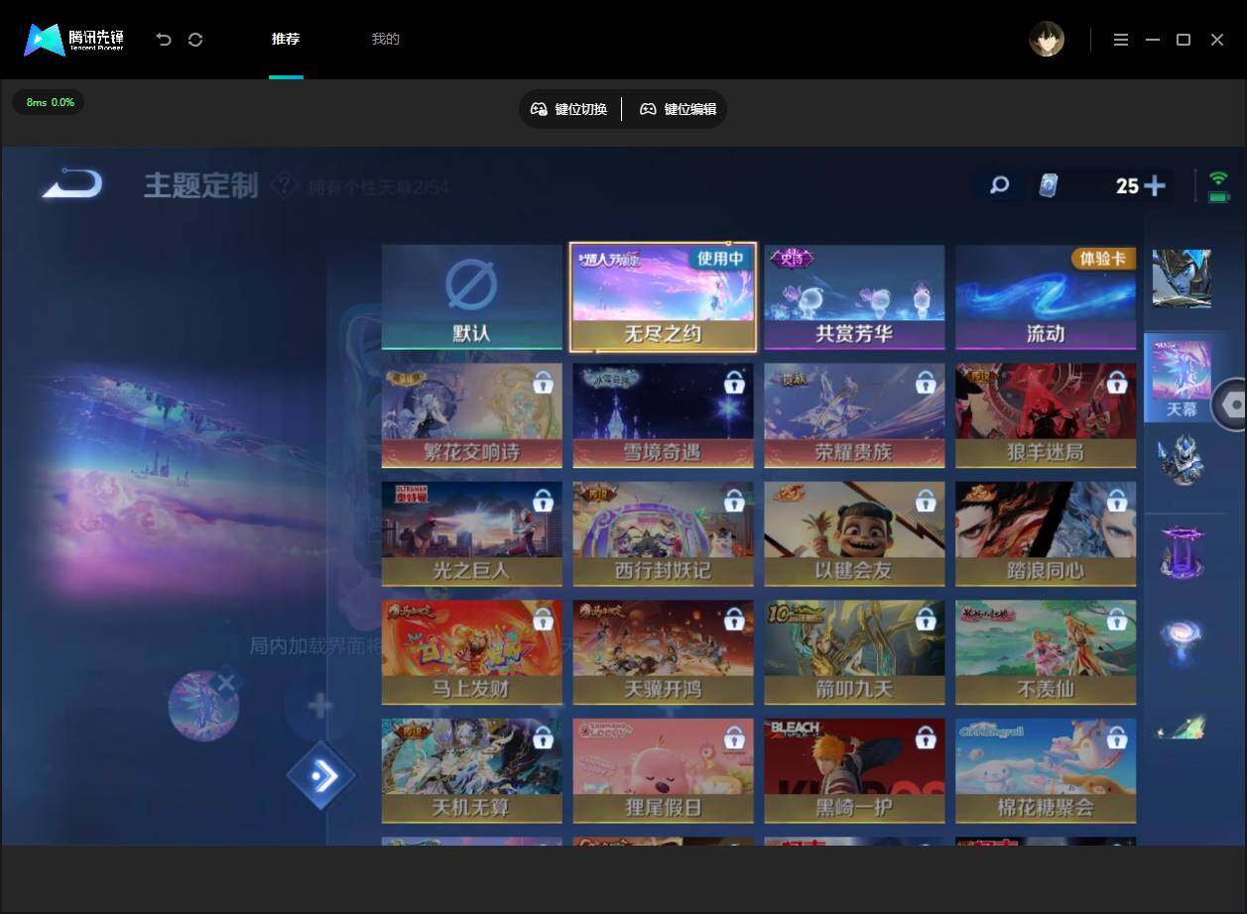Click the equipped theme round thumbnail
Viewport: 1247px width, 914px height.
pyautogui.click(x=203, y=707)
